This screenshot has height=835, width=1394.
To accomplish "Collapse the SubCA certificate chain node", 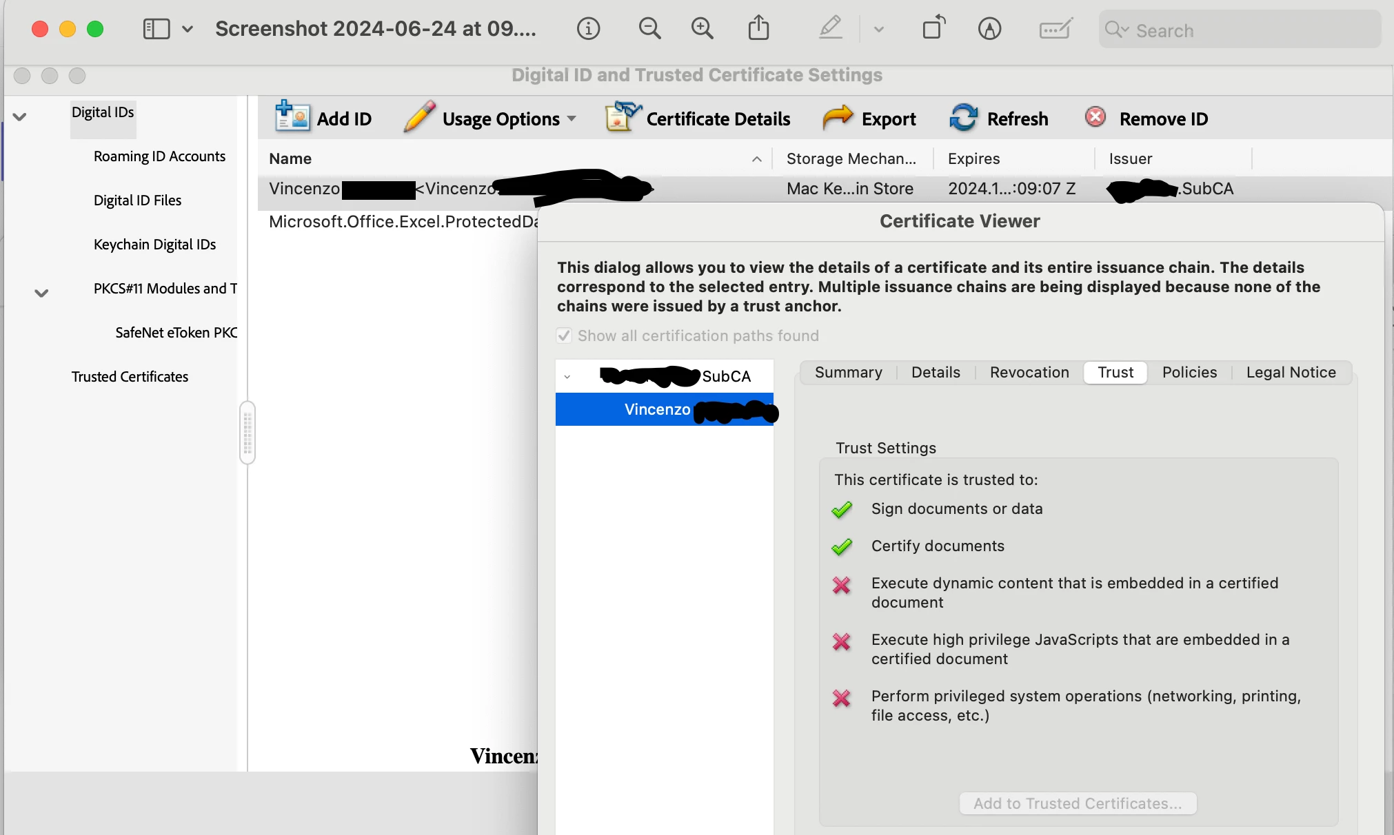I will (x=567, y=377).
